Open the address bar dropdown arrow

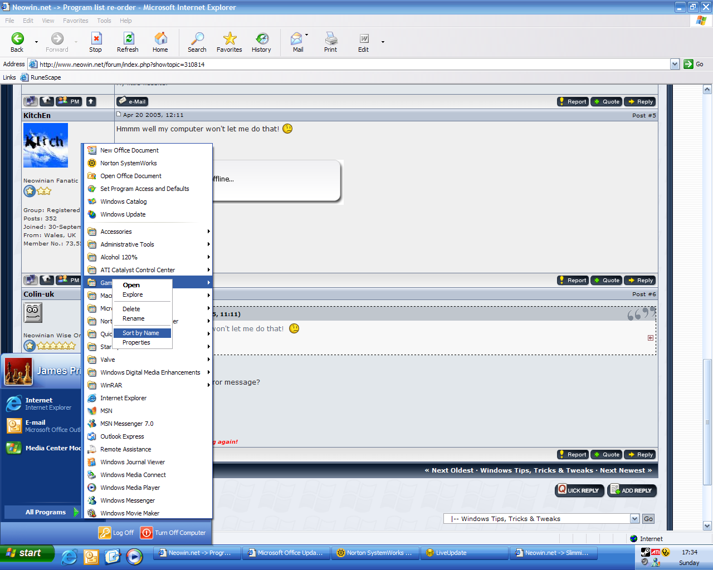[x=675, y=64]
